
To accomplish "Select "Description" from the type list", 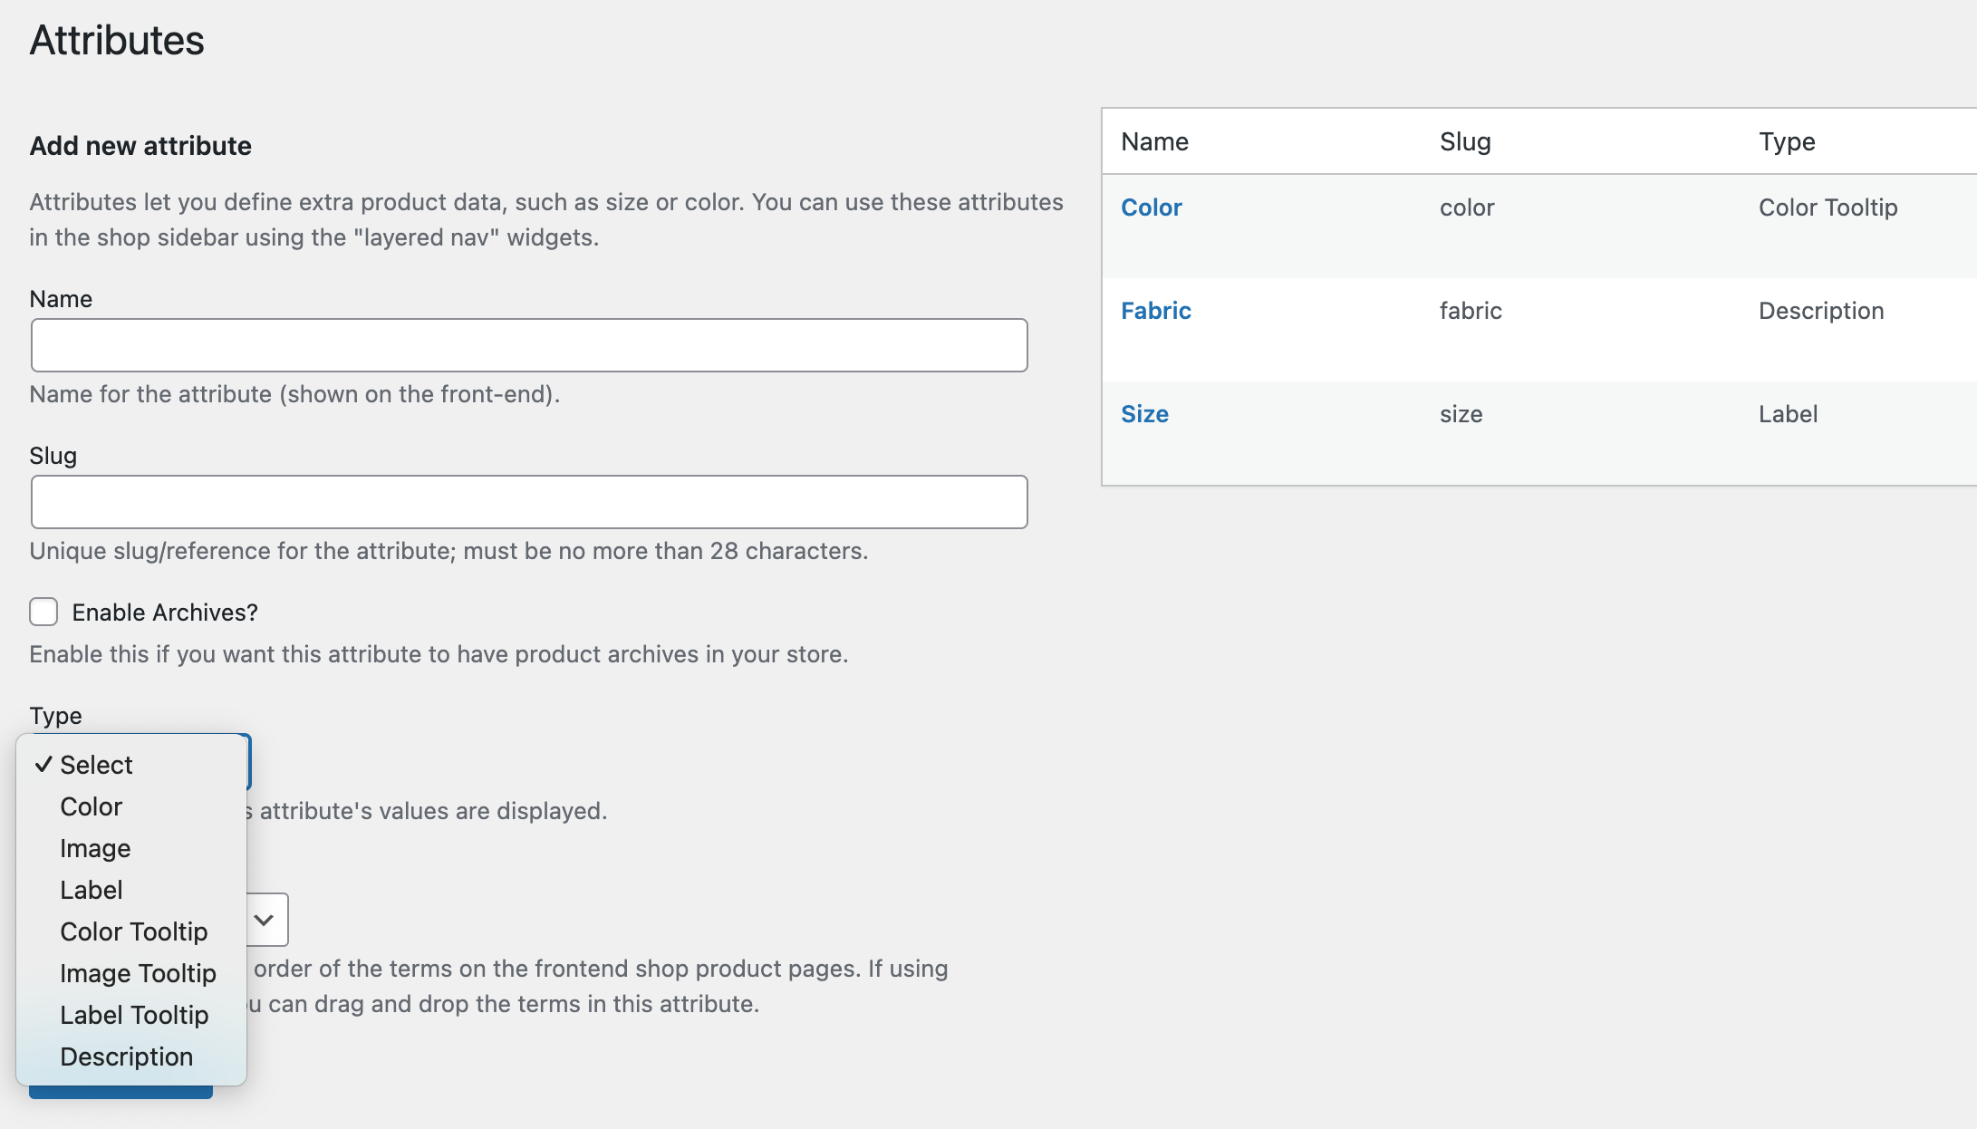I will 126,1057.
